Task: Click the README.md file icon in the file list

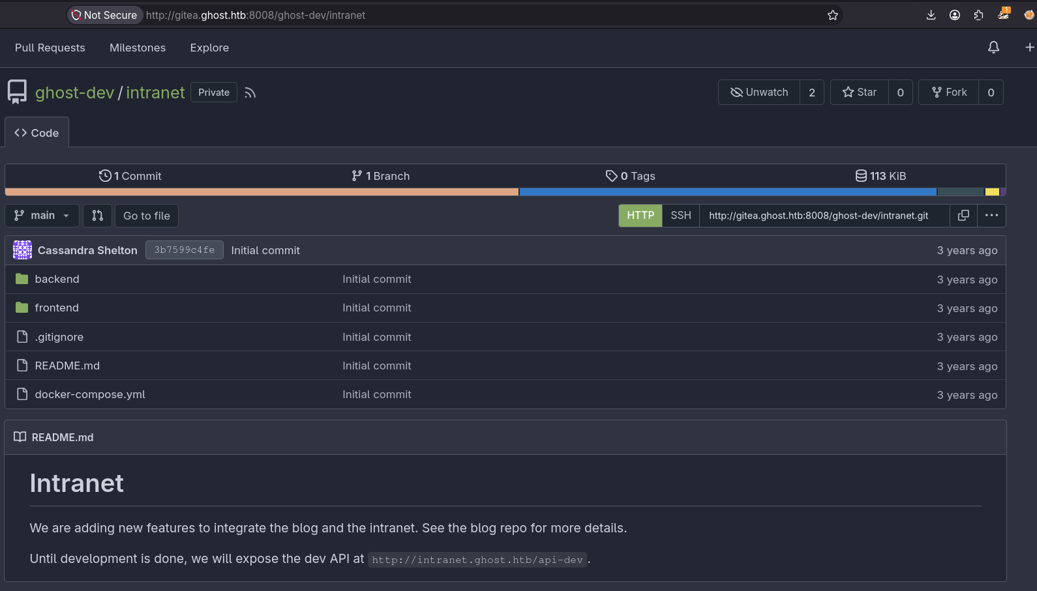Action: click(22, 366)
